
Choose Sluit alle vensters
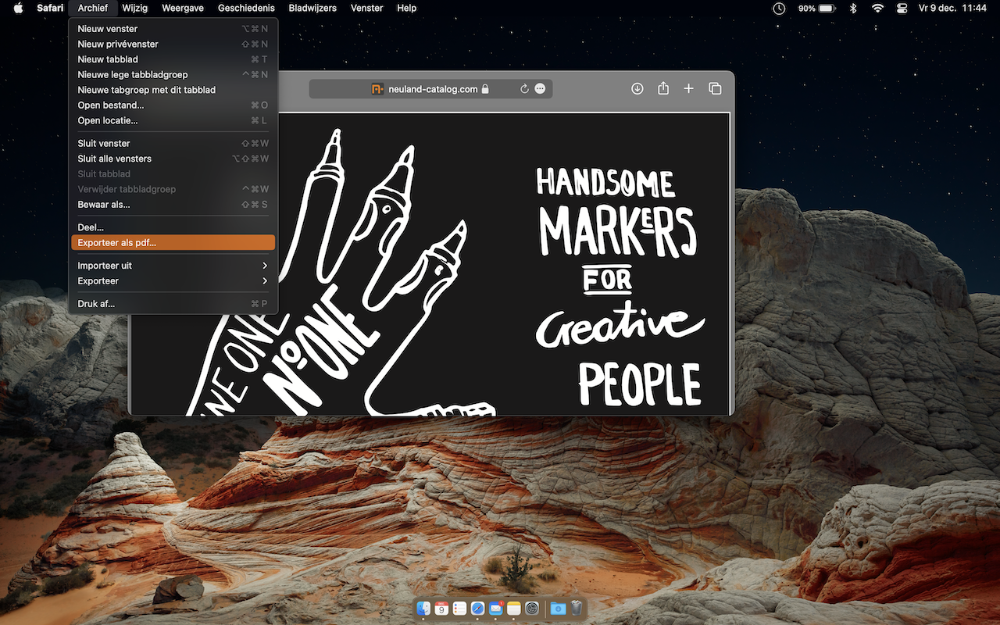173,159
